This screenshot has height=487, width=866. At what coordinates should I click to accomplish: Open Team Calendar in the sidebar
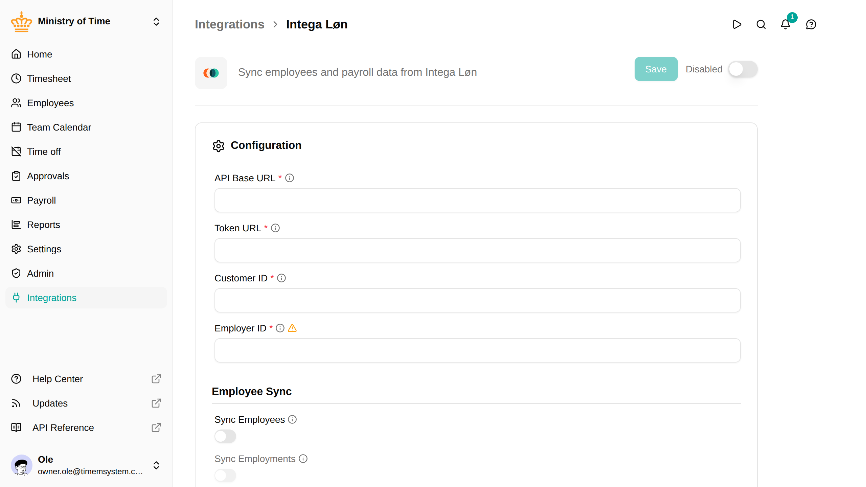[86, 127]
